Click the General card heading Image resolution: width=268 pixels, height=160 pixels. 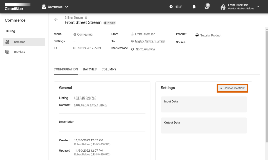(66, 88)
